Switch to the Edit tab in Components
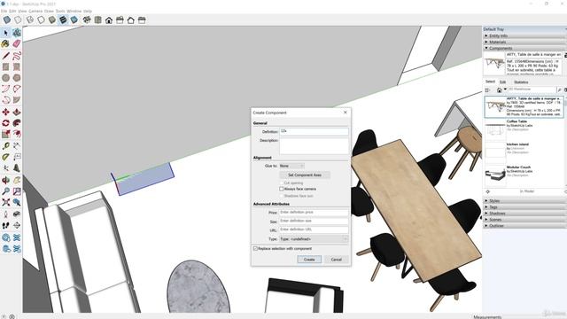Screen dimensions: 567x319 click(x=503, y=82)
